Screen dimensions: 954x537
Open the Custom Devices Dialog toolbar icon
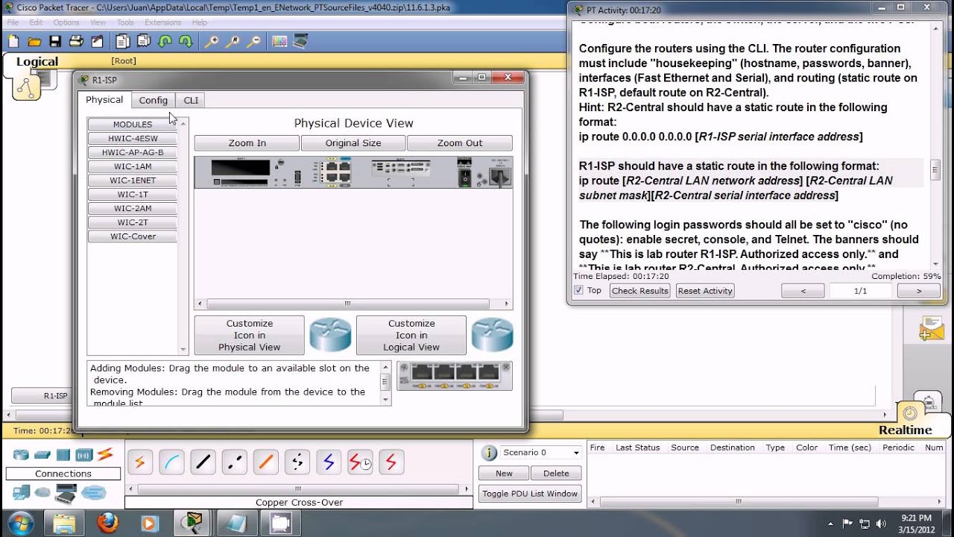click(x=300, y=42)
